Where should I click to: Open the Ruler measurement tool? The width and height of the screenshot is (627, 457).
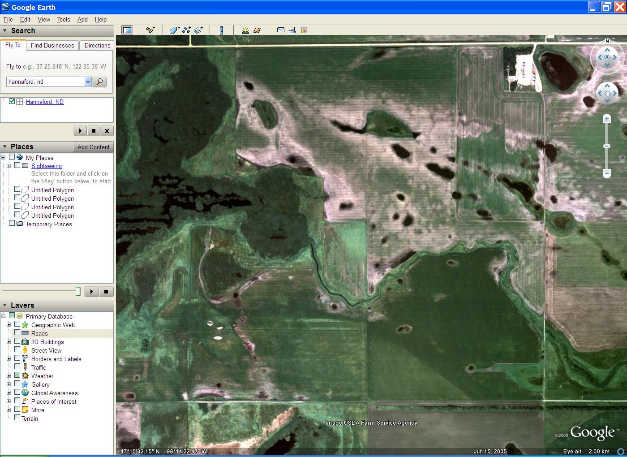(x=221, y=30)
